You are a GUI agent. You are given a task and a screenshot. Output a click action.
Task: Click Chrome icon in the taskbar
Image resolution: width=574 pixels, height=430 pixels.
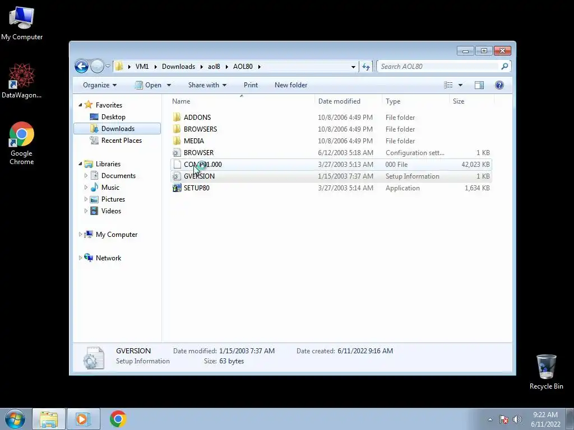[118, 419]
